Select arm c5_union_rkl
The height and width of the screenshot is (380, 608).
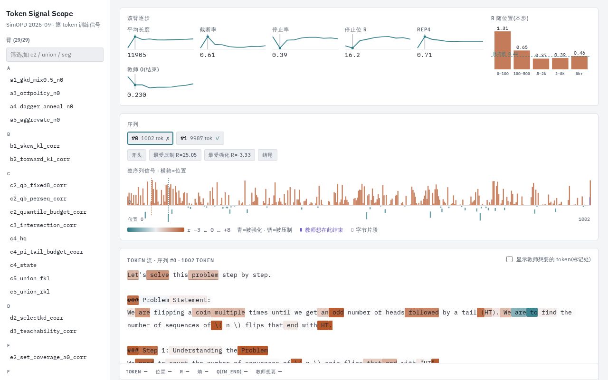[55, 292]
